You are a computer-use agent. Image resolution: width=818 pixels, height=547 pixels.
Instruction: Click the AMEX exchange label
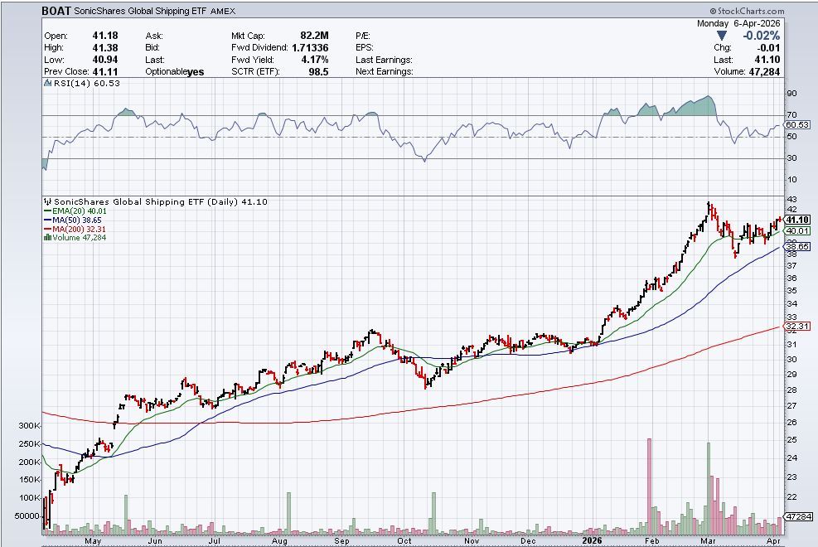[223, 11]
